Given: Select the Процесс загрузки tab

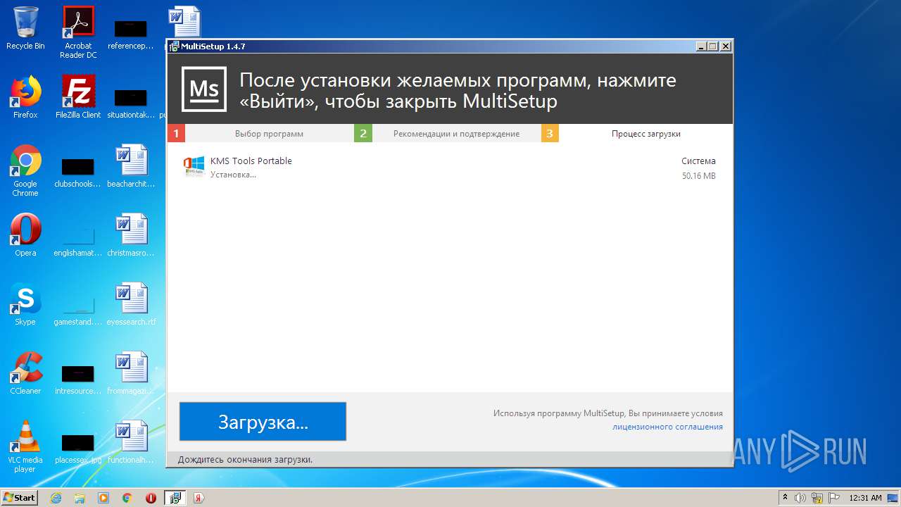Looking at the screenshot, I should pyautogui.click(x=645, y=134).
